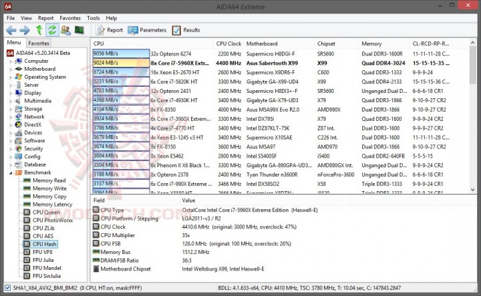Viewport: 481px width, 296px height.
Task: Select the Motherboard tree icon
Action: pyautogui.click(x=19, y=69)
